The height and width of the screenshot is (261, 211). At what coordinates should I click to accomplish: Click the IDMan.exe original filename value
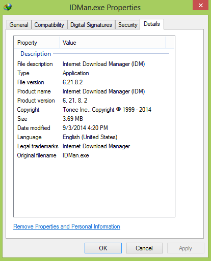(75, 155)
